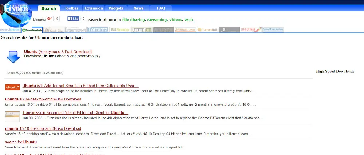Click the orange ubuntu thumbnail

click(12, 87)
